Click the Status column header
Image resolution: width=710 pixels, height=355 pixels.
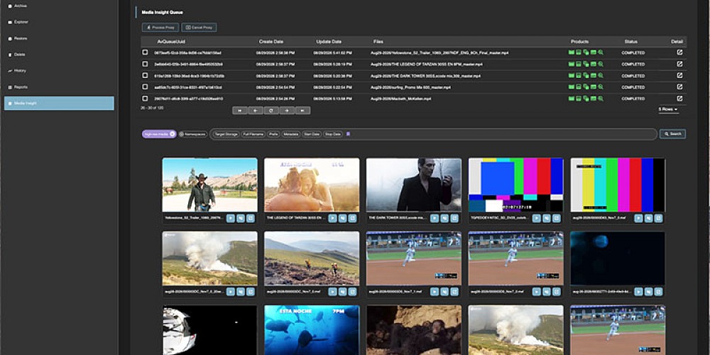click(x=630, y=42)
